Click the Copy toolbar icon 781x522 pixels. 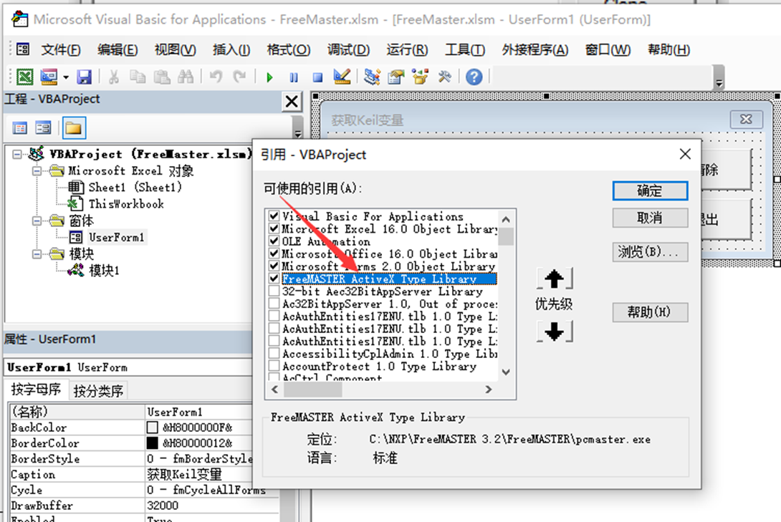138,77
